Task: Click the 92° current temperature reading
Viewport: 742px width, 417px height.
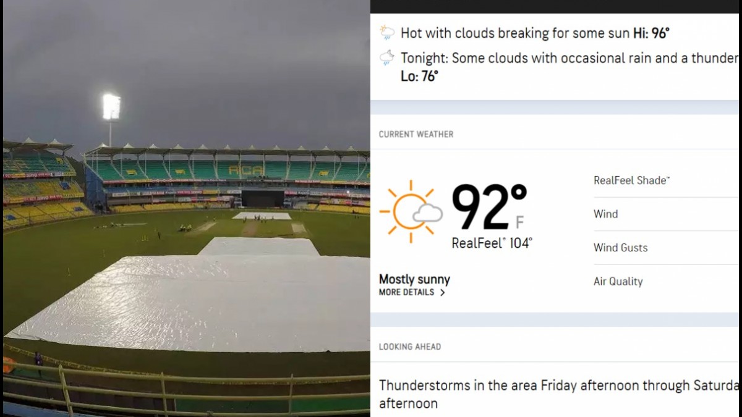Action: coord(488,207)
